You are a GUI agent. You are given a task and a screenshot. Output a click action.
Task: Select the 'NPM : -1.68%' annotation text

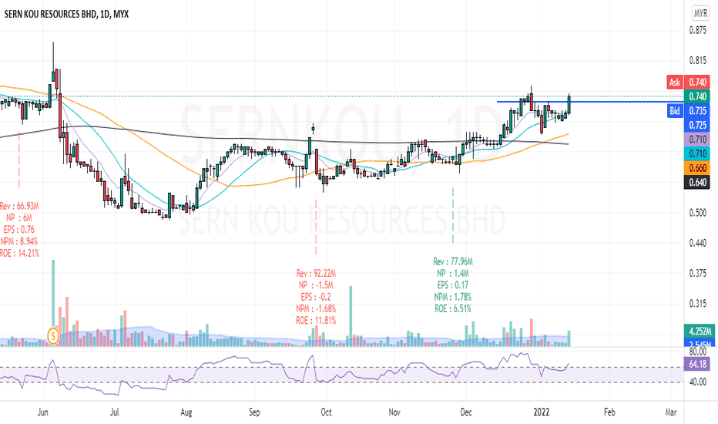point(316,308)
